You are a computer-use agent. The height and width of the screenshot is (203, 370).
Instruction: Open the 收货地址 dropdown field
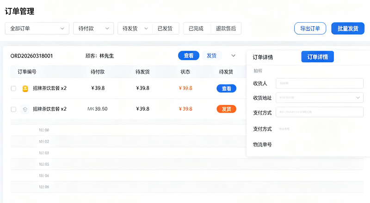320,97
